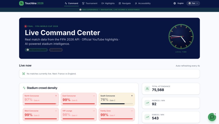Screen dimensions: 219x124
Task: Click South Concourse up-arrow trend icon
Action: (x=132, y=96)
